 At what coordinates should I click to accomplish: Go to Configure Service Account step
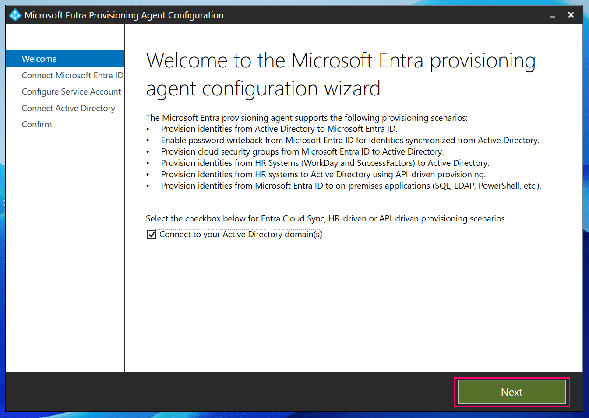71,91
